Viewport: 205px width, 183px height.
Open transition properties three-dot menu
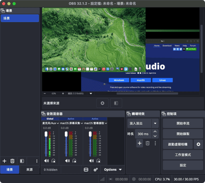coord(155,143)
